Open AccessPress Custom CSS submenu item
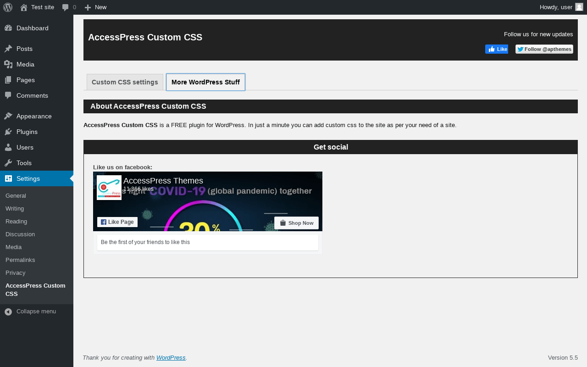The height and width of the screenshot is (367, 587). pyautogui.click(x=35, y=289)
